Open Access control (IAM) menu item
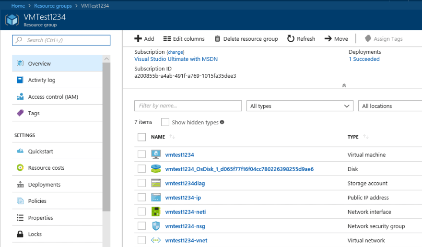The width and height of the screenshot is (422, 247). click(x=58, y=96)
